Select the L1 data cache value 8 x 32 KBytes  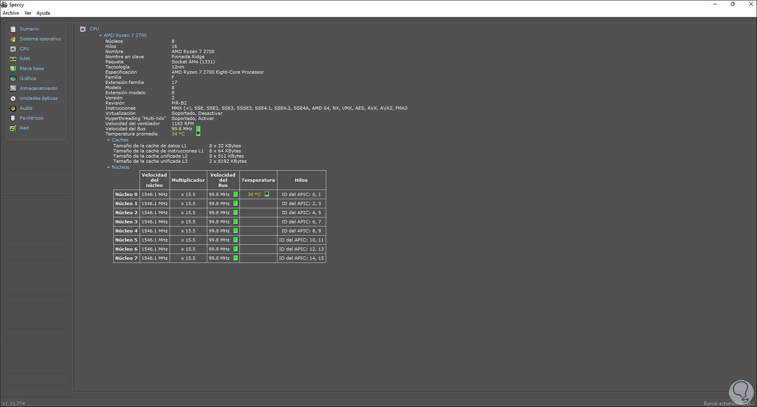point(225,146)
